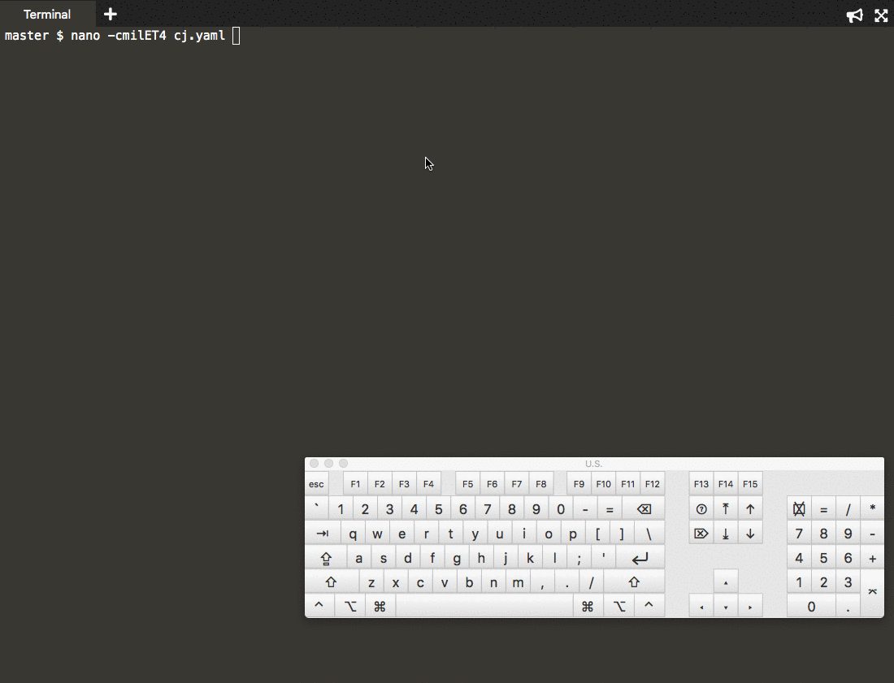
Task: Click the end key icon
Action: [x=726, y=534]
